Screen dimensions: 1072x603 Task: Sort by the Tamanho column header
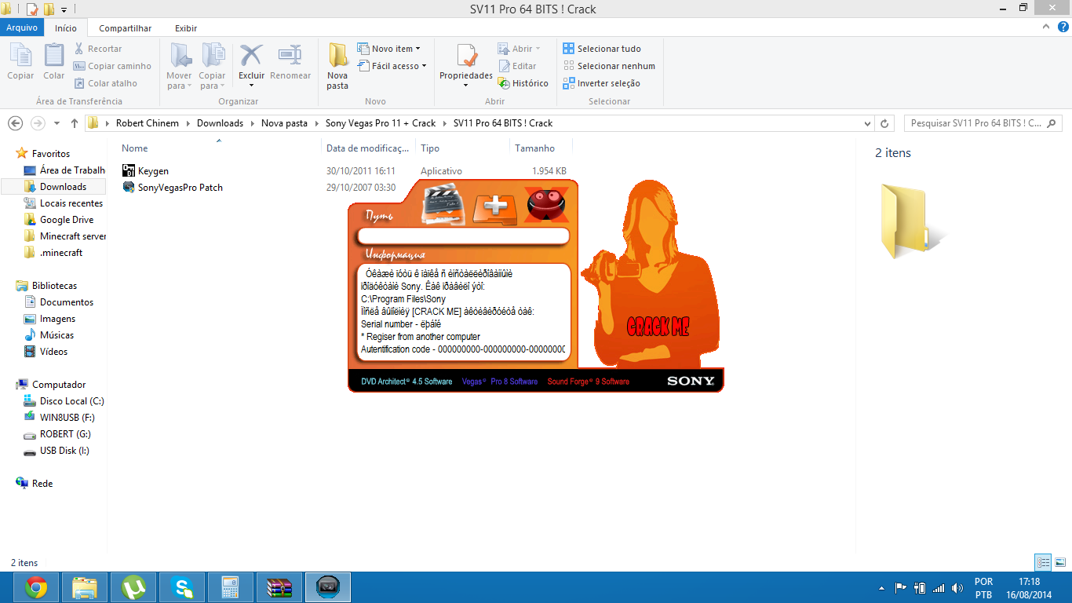[x=534, y=148]
